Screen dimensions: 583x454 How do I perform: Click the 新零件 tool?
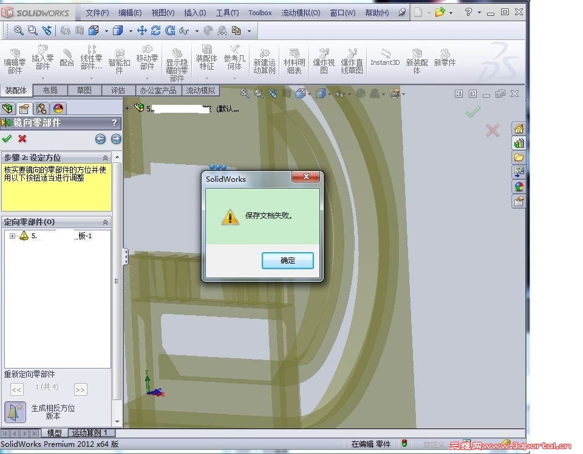pos(445,58)
